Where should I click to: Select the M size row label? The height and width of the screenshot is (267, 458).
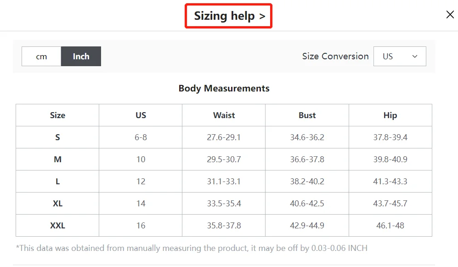click(x=57, y=159)
